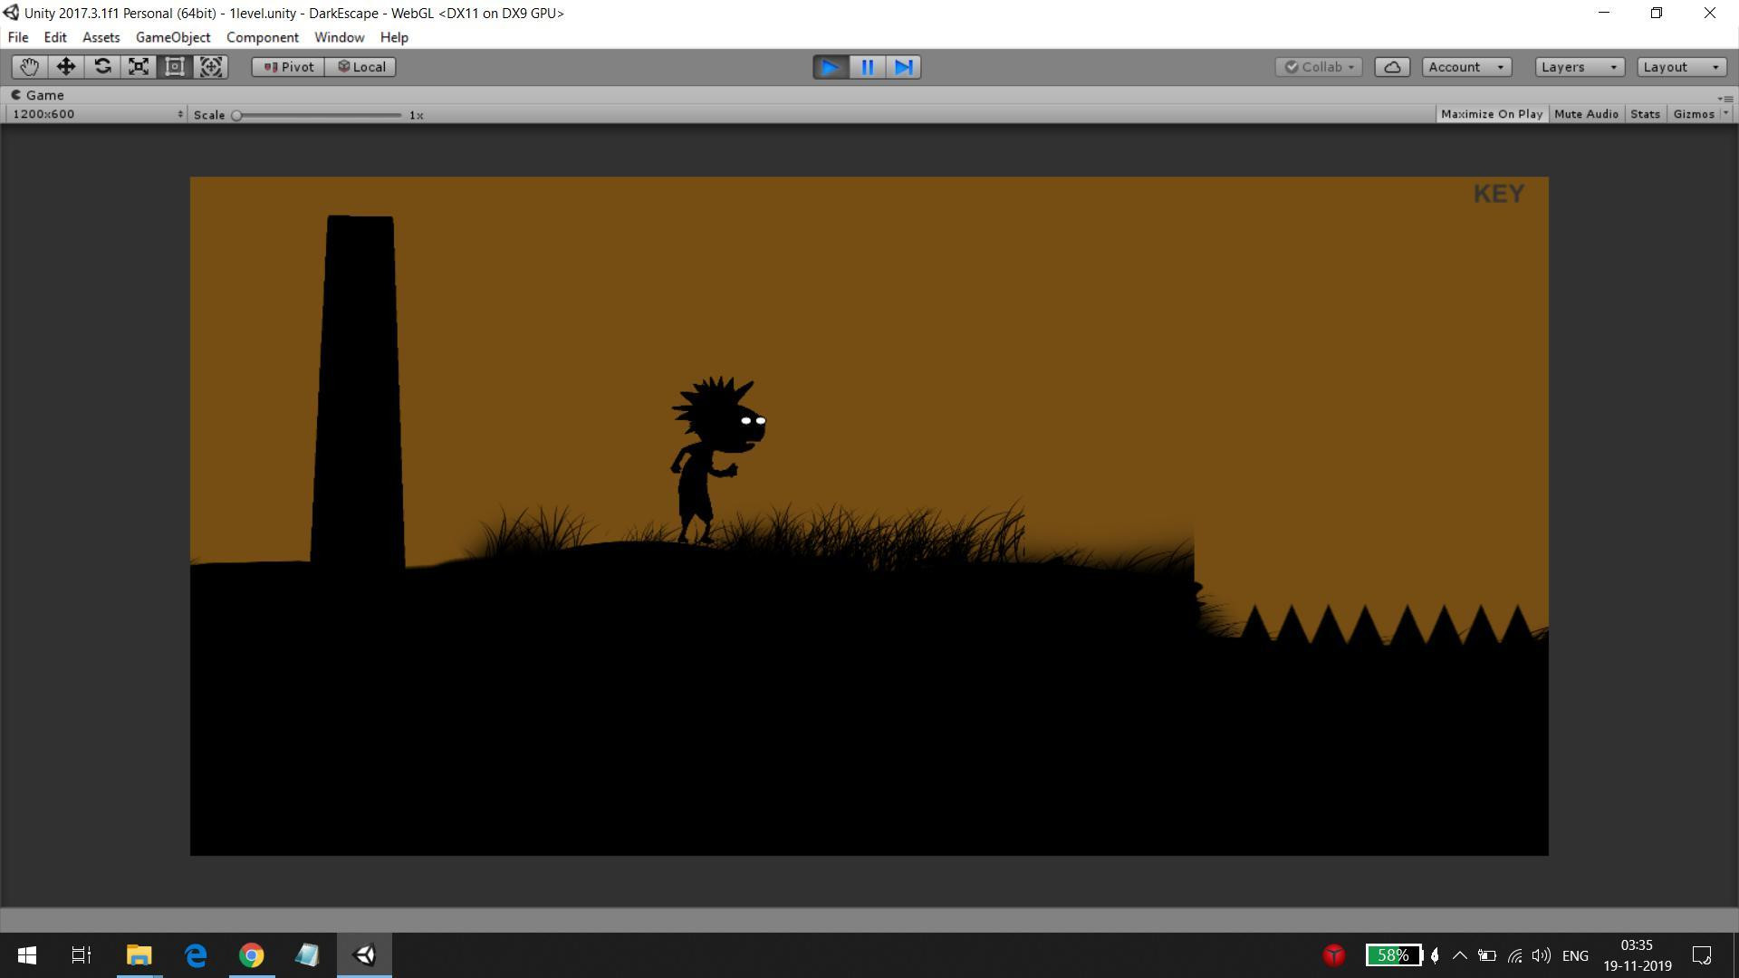The width and height of the screenshot is (1739, 978).
Task: Open the Game panel options menu
Action: click(1725, 98)
